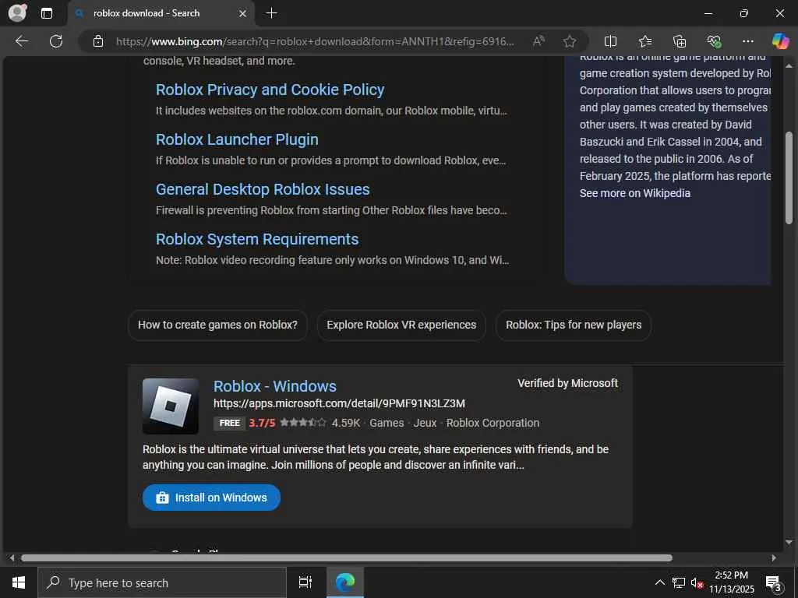
Task: Click the vertical scrollbar thumb
Action: [789, 178]
